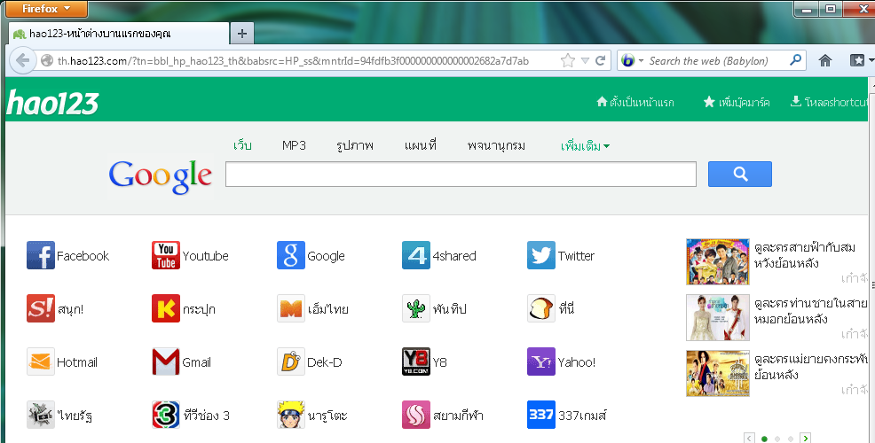Open the นารูโตะ Naruto icon
This screenshot has height=443, width=875.
pyautogui.click(x=291, y=415)
